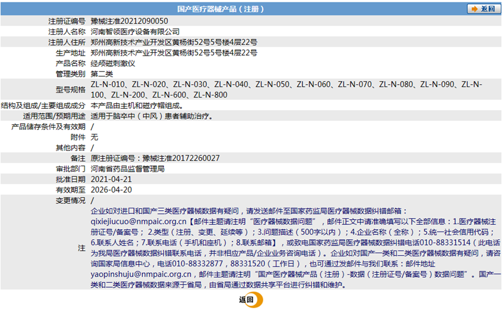Select the label 注册人住所
Screen dimensions: 504x309
[x=67, y=43]
